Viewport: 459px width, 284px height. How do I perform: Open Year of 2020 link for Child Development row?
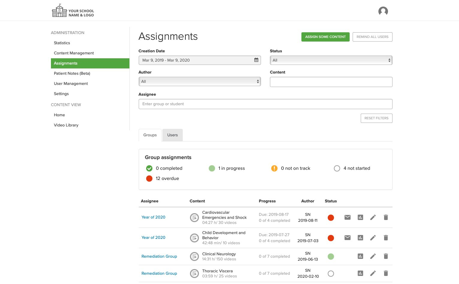pos(153,238)
